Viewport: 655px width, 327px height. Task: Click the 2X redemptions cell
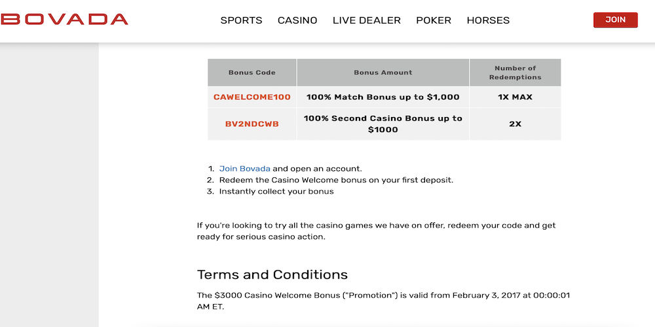[x=515, y=124]
